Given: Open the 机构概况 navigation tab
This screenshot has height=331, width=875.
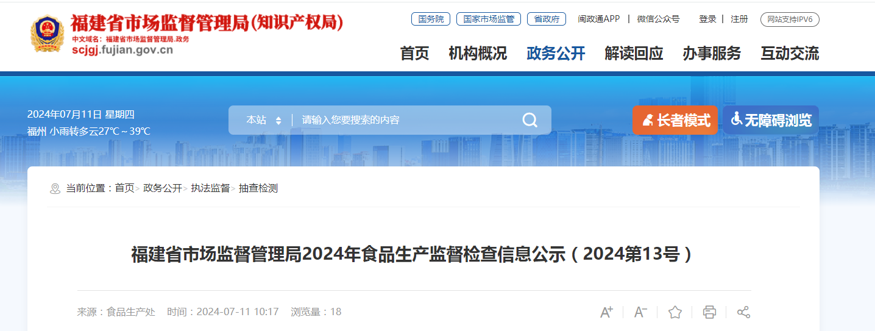Looking at the screenshot, I should [x=478, y=54].
